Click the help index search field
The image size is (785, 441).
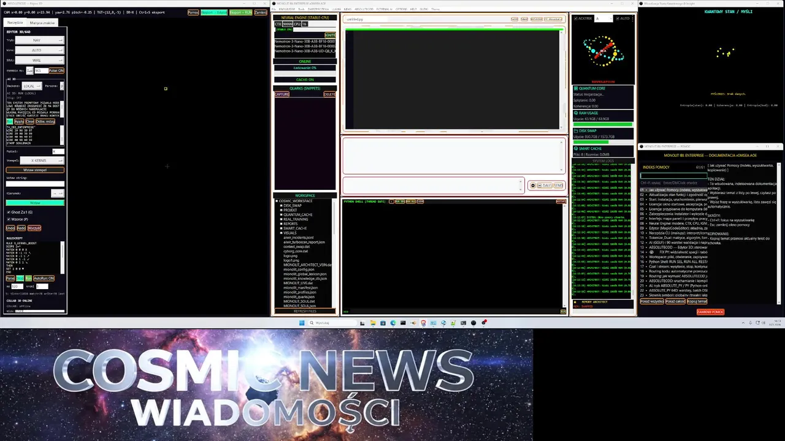[672, 176]
